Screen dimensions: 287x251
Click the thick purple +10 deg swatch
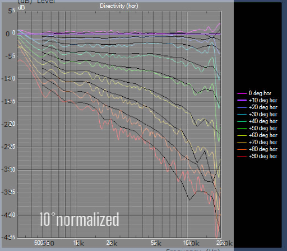tap(242, 101)
